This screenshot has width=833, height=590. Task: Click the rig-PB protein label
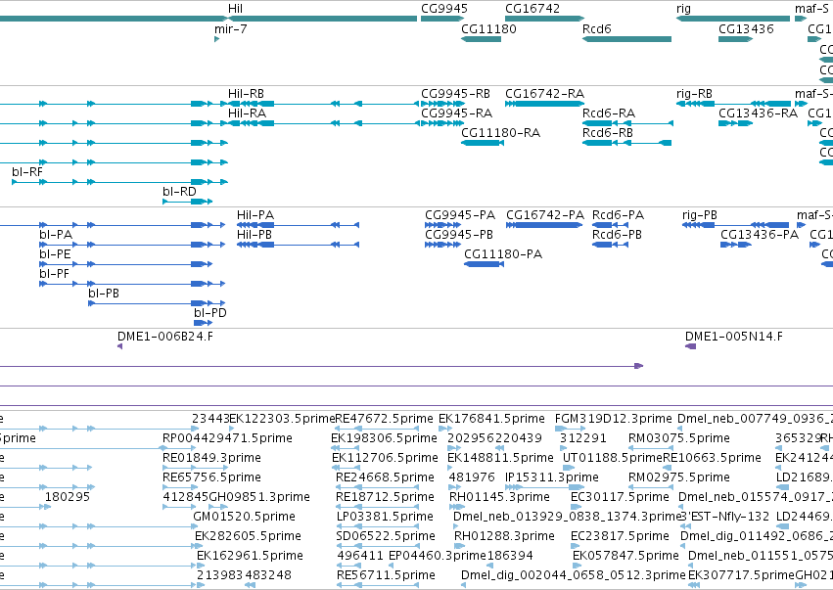click(x=700, y=215)
